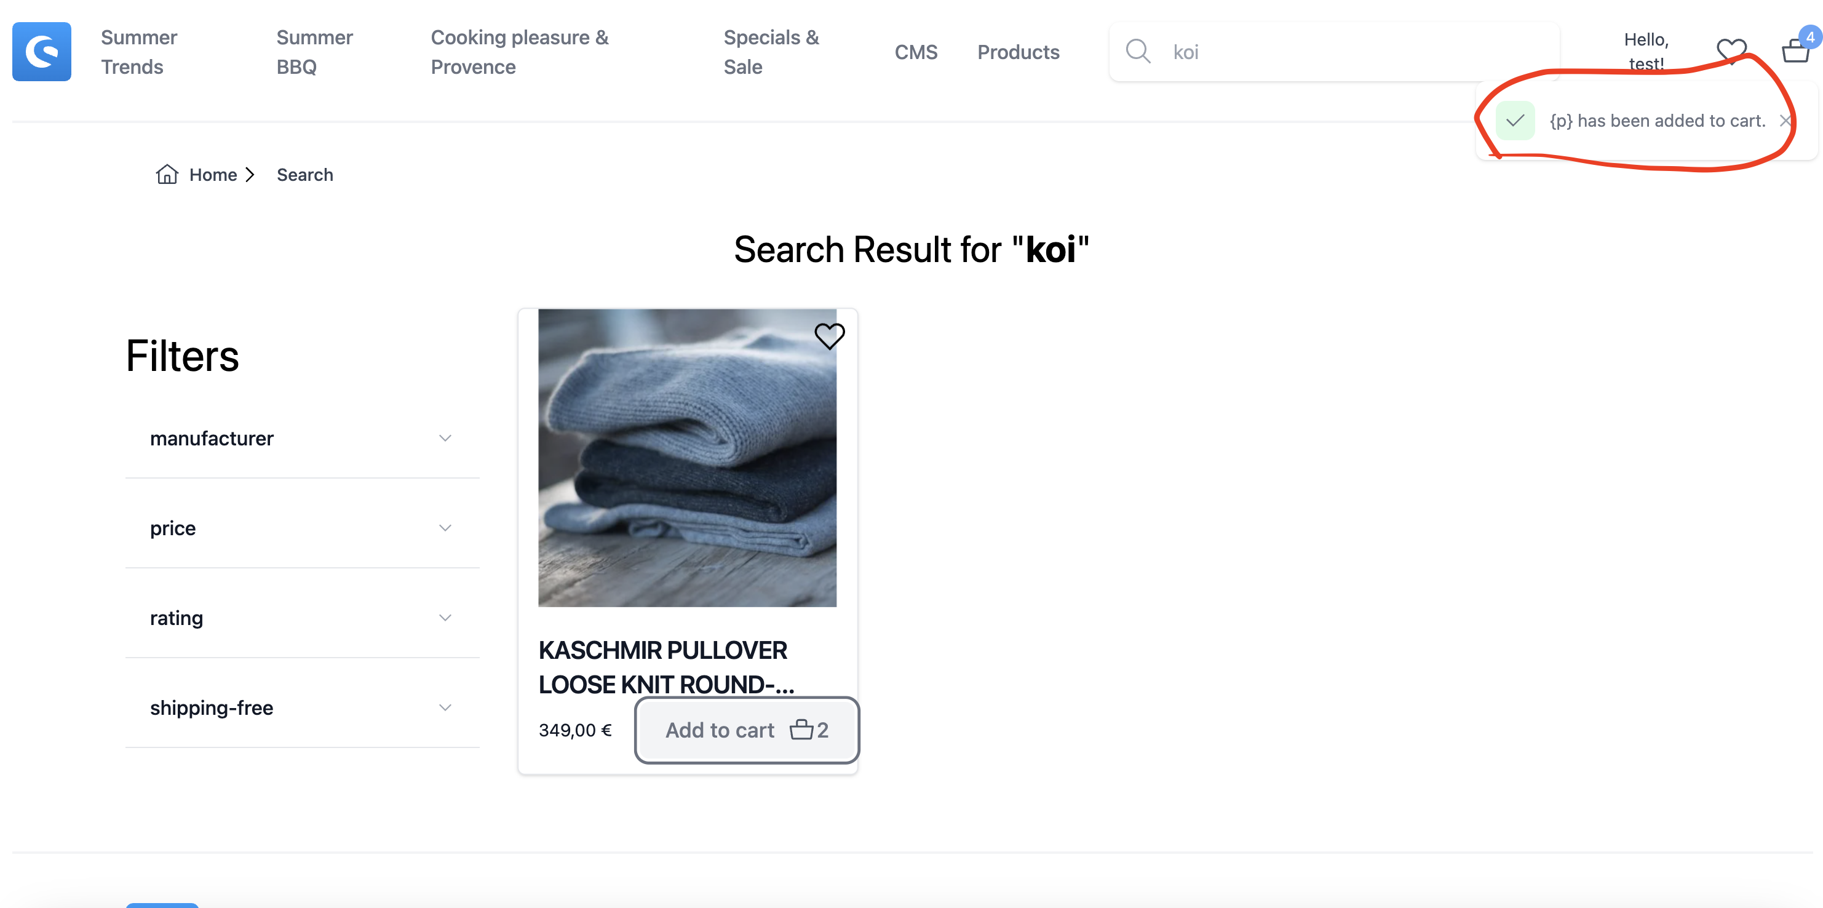Screen dimensions: 1823x908
Task: Dismiss the added-to-cart notification
Action: point(1786,121)
